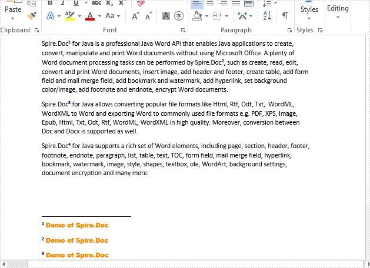
Task: Open Shading color dropdown arrow
Action: pyautogui.click(x=206, y=16)
